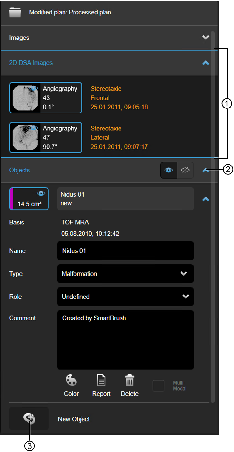The width and height of the screenshot is (234, 452).
Task: Click the New Object label
Action: pyautogui.click(x=74, y=419)
